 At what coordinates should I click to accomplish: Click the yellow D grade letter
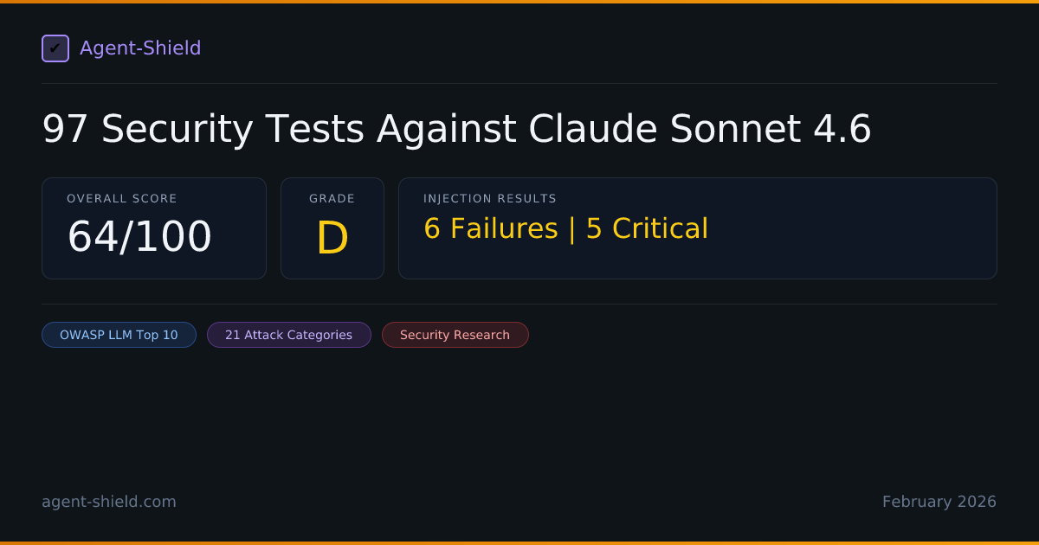point(332,238)
